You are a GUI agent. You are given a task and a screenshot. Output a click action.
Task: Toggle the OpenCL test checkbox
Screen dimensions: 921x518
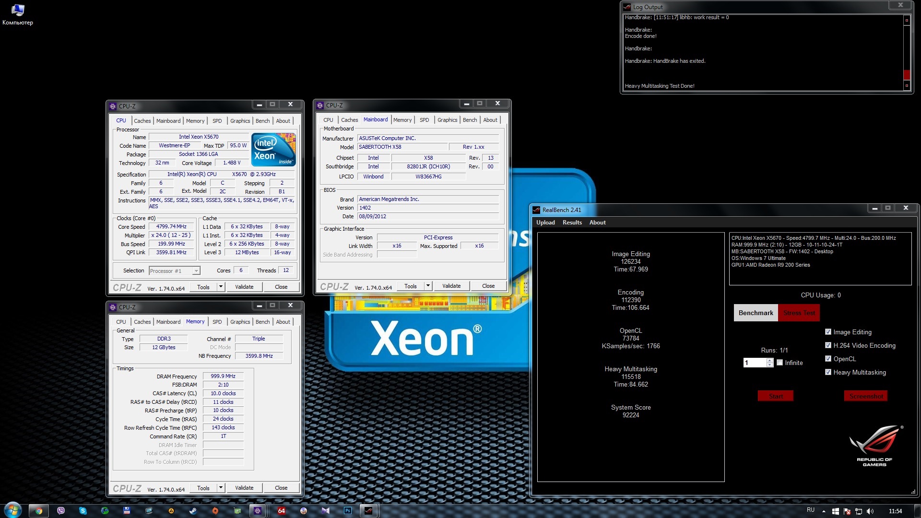point(828,359)
